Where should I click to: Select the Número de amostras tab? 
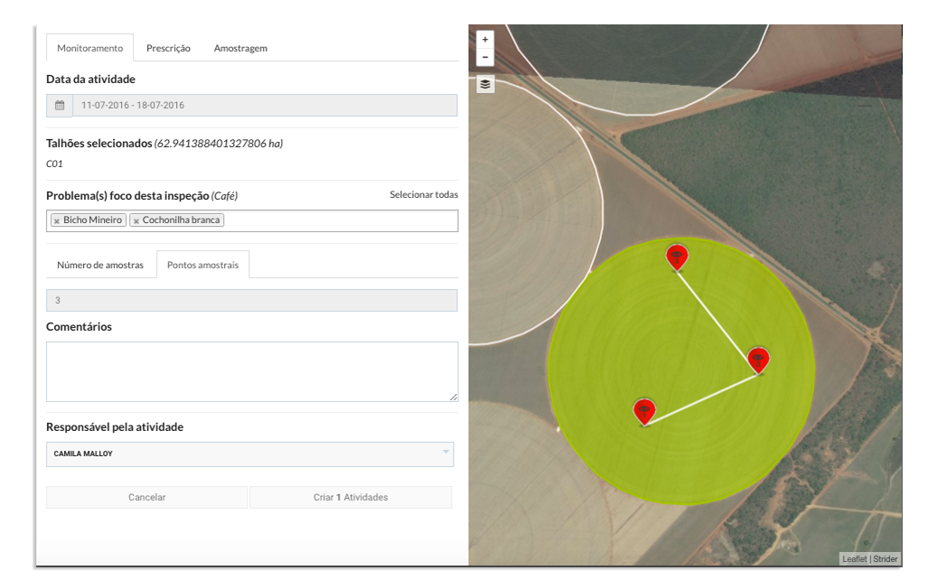[x=100, y=265]
